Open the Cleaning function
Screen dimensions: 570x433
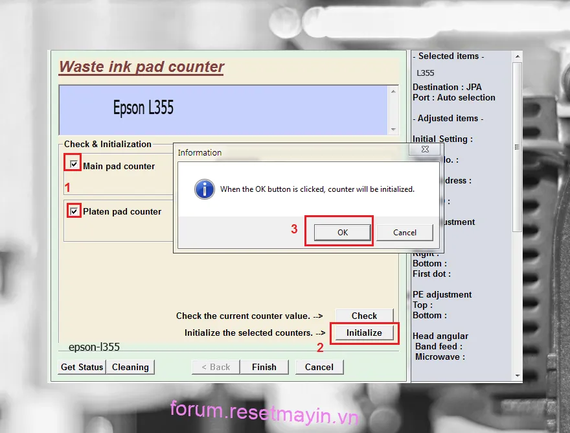coord(130,367)
